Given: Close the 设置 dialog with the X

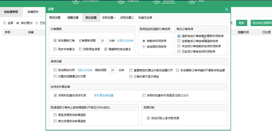Looking at the screenshot, I should point(226,10).
